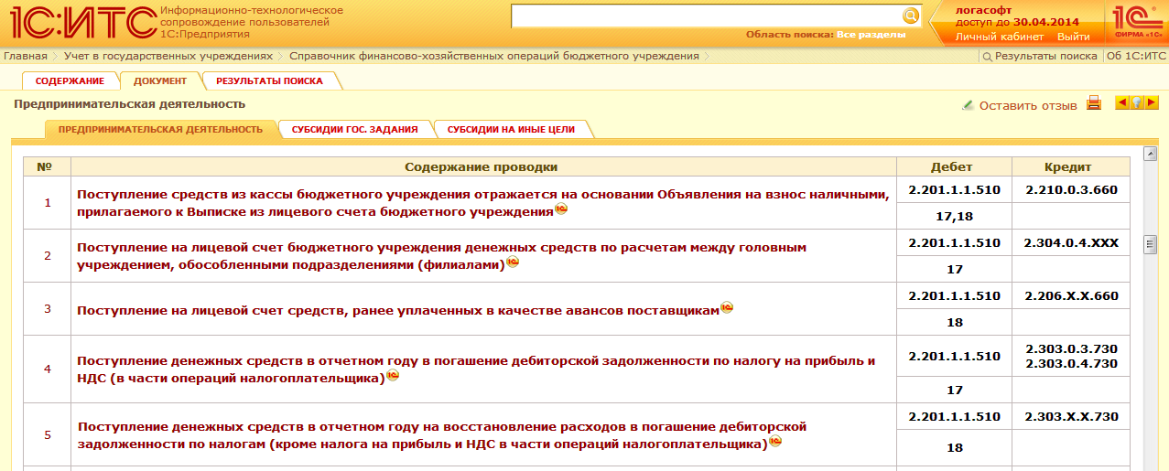
Task: Click access date 30.04.2014
Action: (1046, 22)
